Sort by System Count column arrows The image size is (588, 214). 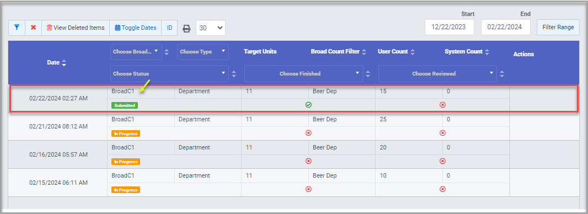[487, 52]
